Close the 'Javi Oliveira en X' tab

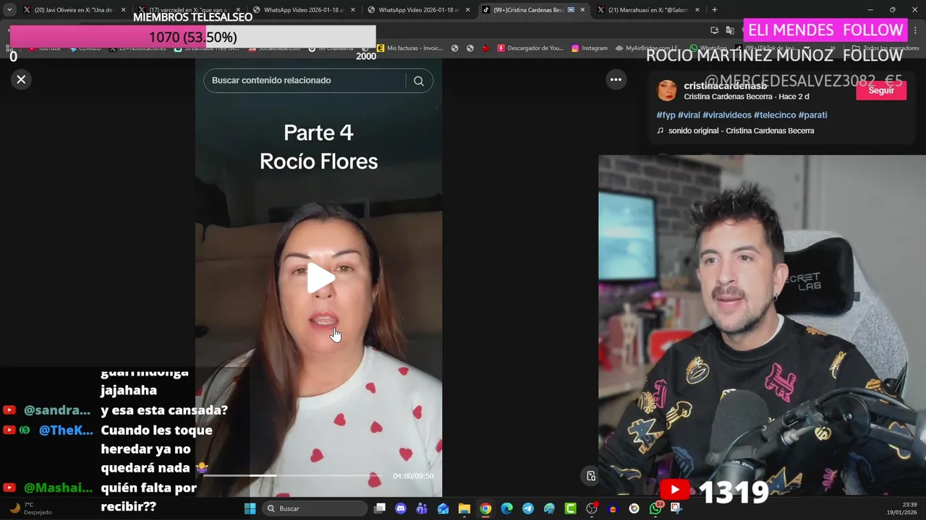click(123, 10)
